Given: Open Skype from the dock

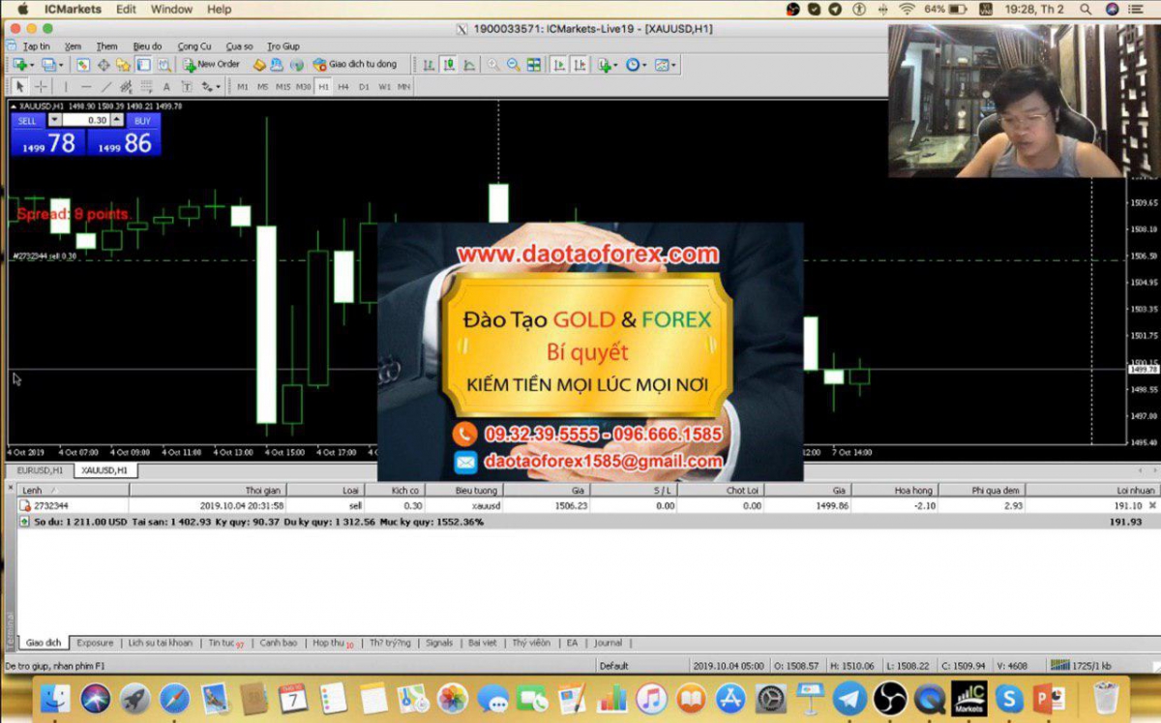Looking at the screenshot, I should 1009,698.
